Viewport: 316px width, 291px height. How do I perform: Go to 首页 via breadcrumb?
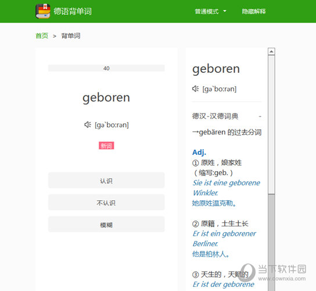click(42, 36)
